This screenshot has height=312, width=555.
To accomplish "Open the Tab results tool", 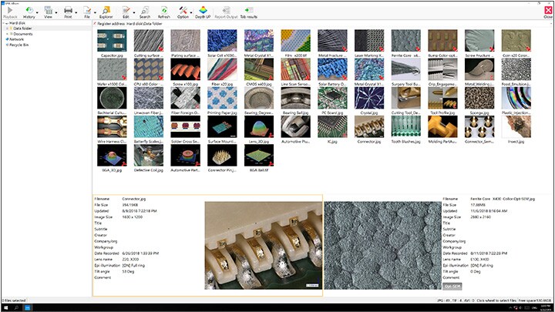I will [249, 10].
